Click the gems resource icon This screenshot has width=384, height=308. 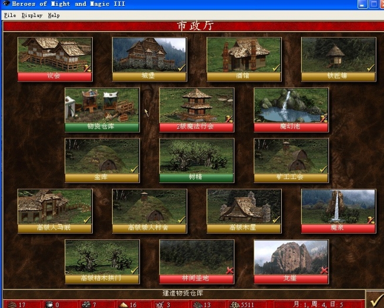coord(197,305)
